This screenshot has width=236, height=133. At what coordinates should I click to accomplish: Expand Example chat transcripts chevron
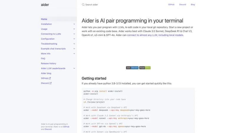click(x=74, y=49)
